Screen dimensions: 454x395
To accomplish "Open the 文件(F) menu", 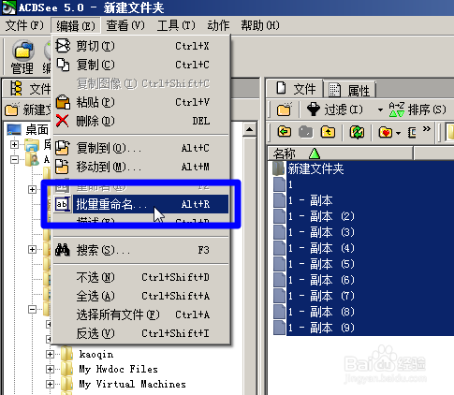I will tap(24, 25).
